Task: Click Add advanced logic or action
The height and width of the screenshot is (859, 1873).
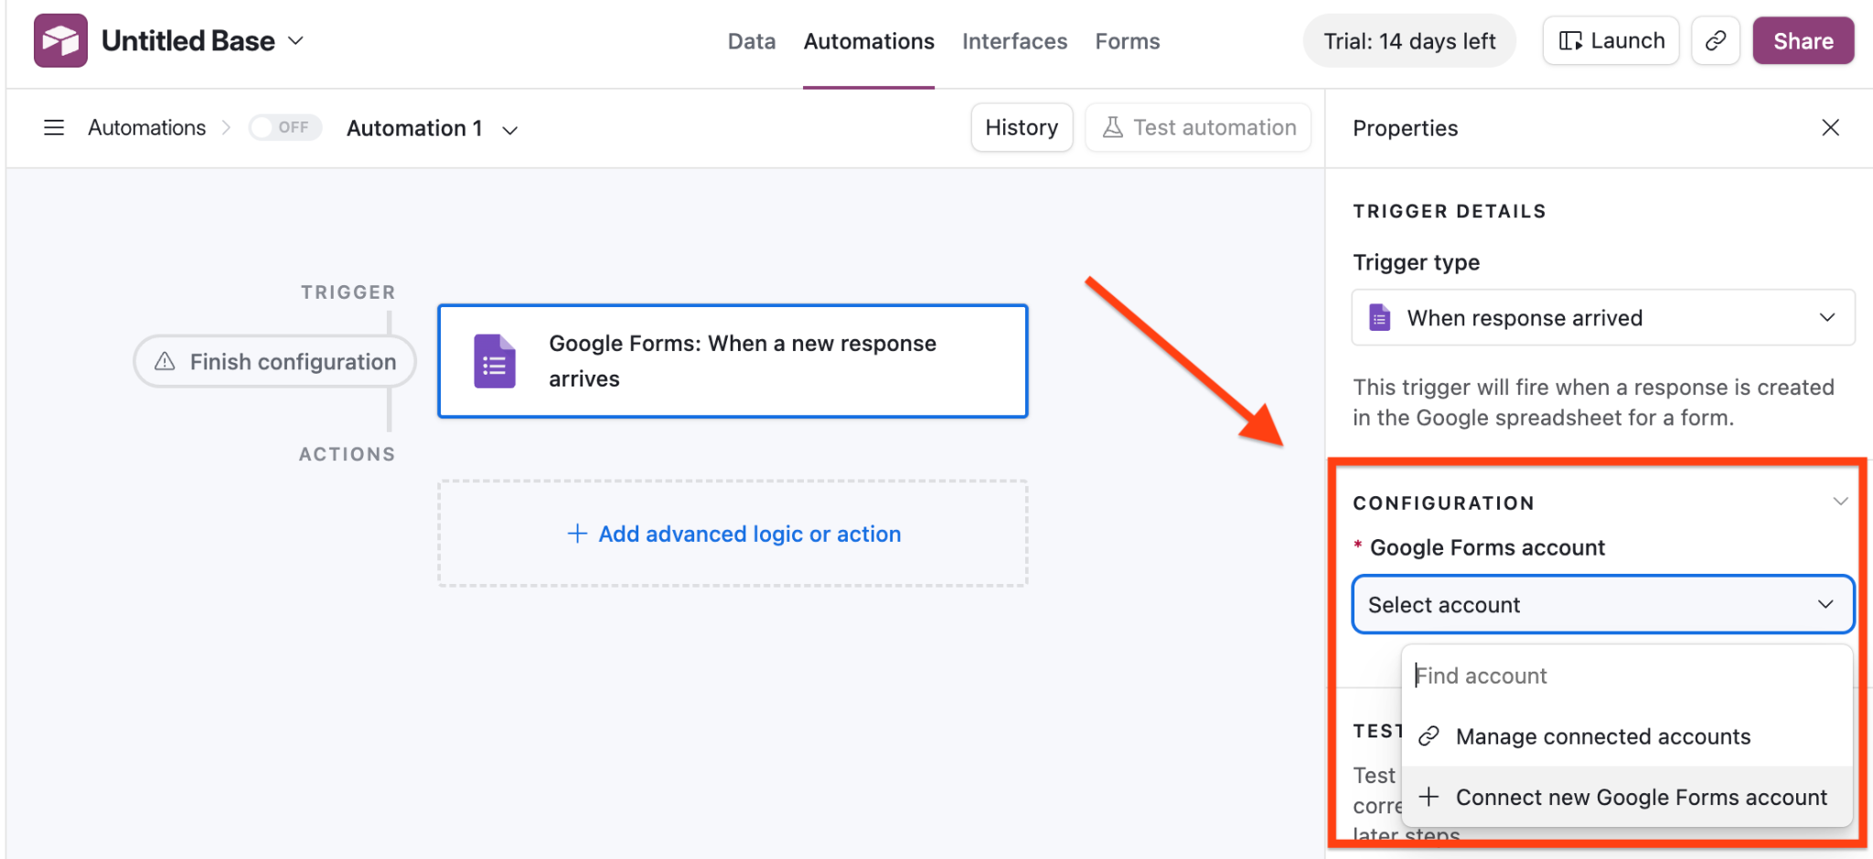Action: click(732, 534)
